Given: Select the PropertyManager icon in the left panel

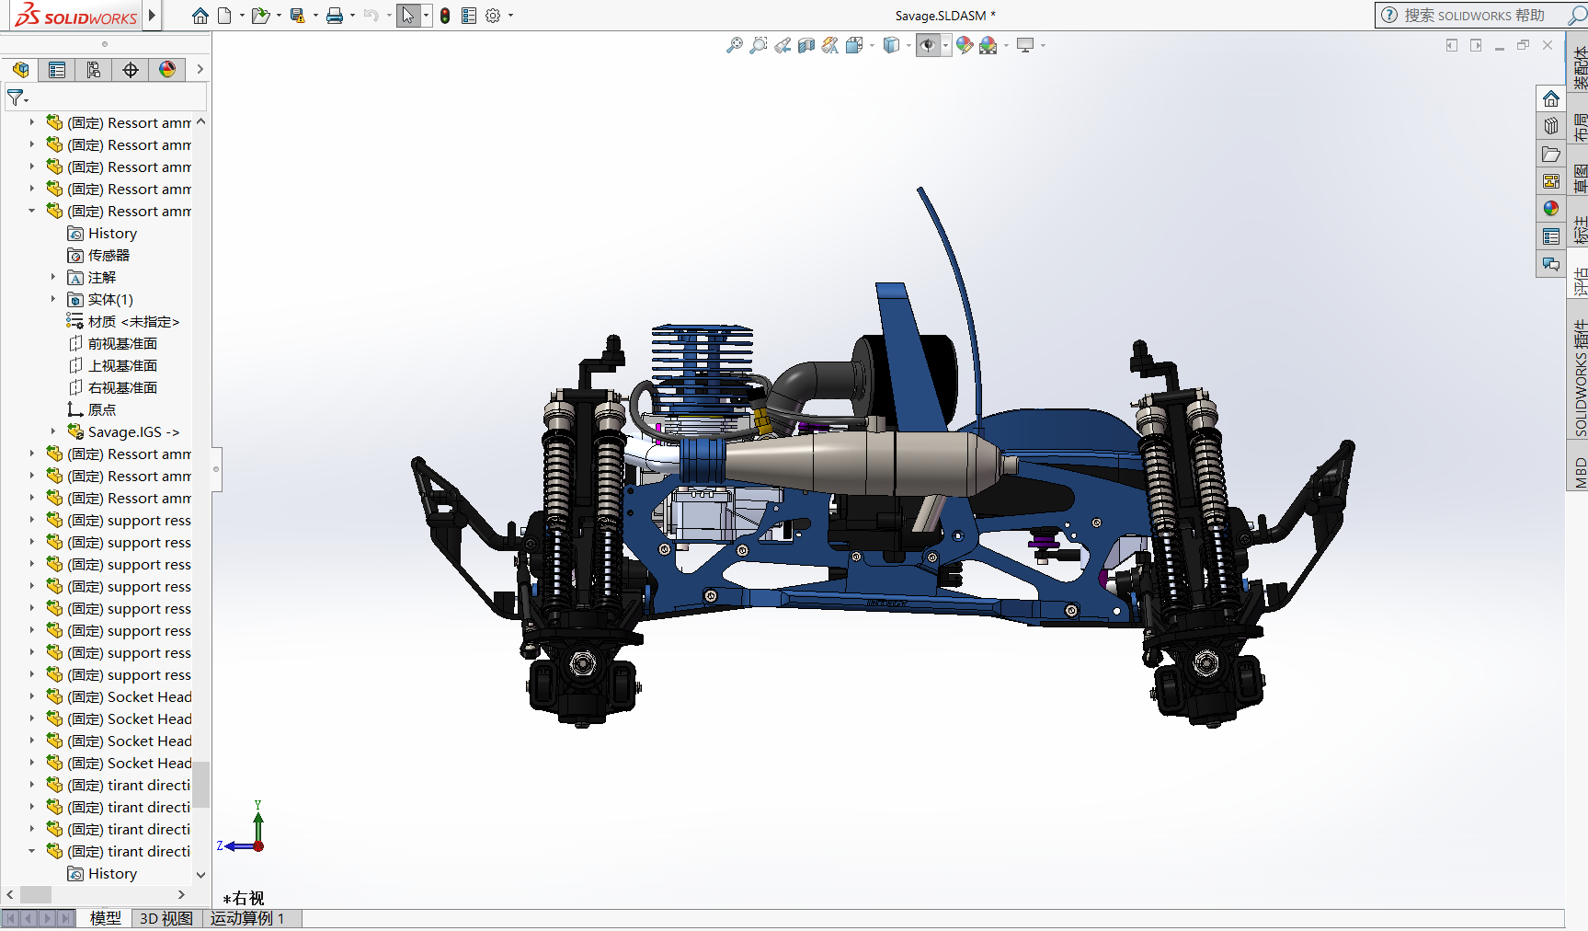Looking at the screenshot, I should tap(56, 69).
